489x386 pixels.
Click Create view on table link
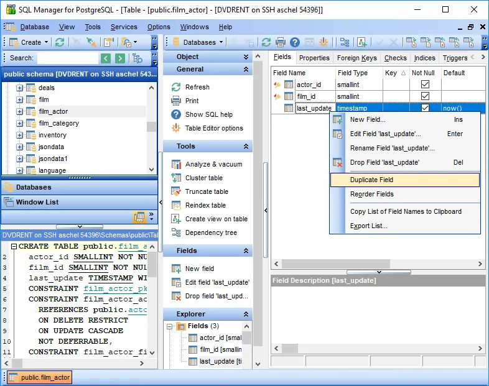coord(217,219)
